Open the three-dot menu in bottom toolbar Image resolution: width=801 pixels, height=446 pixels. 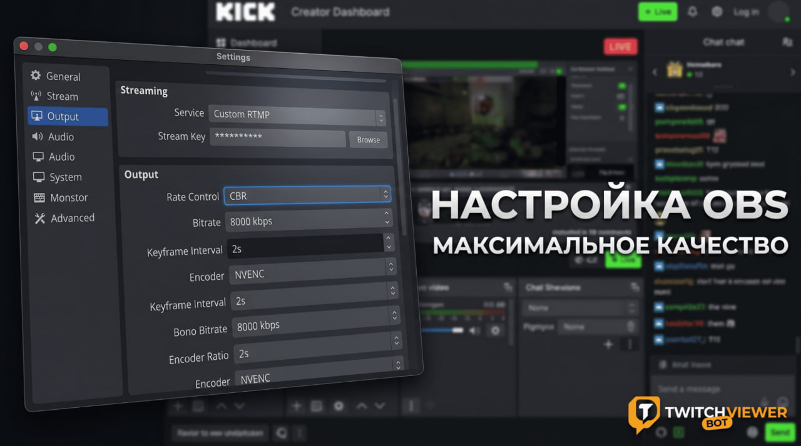coord(411,406)
